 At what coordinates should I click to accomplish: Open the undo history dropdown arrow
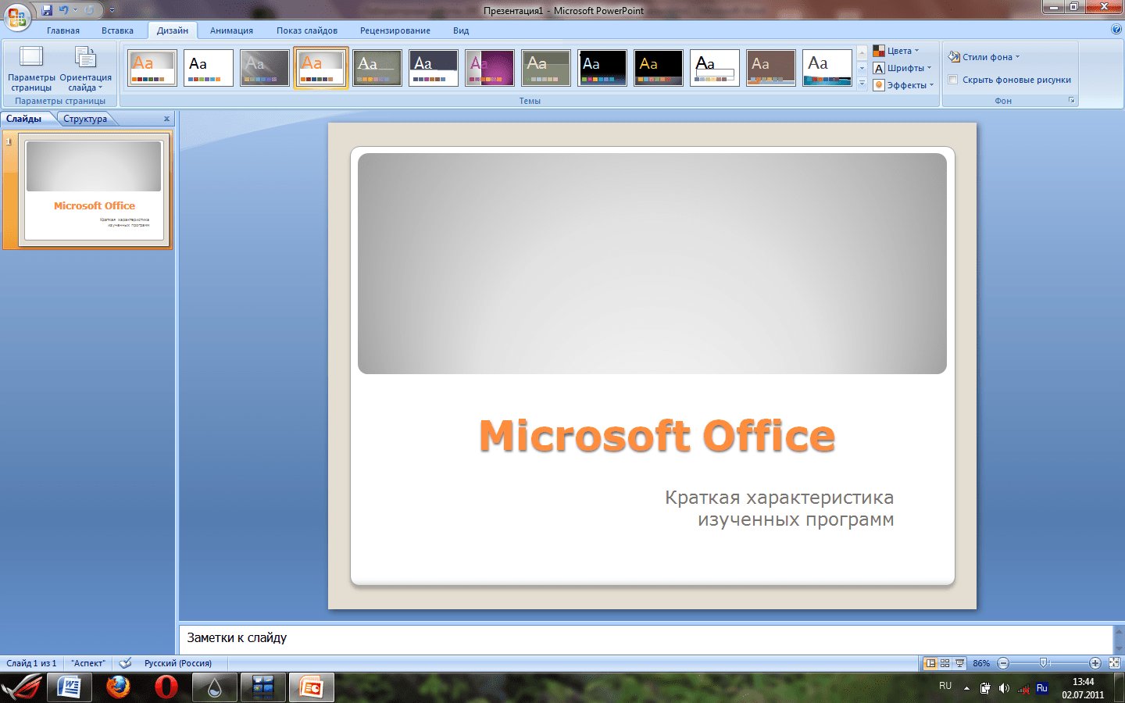pyautogui.click(x=75, y=10)
